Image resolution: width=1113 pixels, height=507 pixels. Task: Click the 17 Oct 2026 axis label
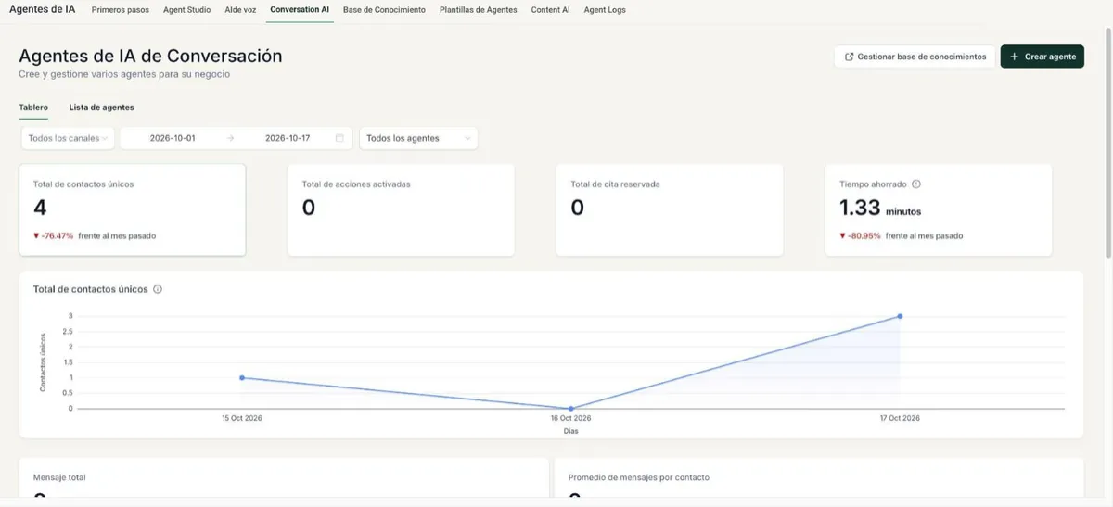tap(900, 418)
